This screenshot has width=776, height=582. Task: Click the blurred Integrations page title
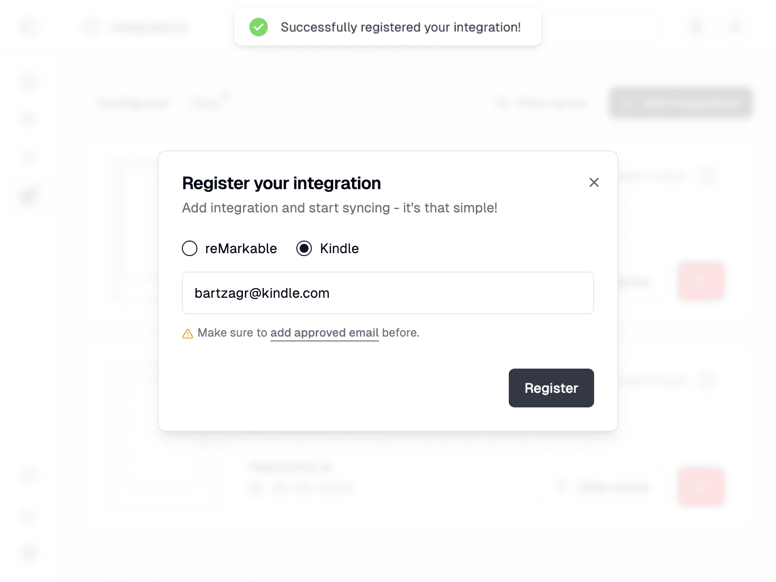pos(149,27)
